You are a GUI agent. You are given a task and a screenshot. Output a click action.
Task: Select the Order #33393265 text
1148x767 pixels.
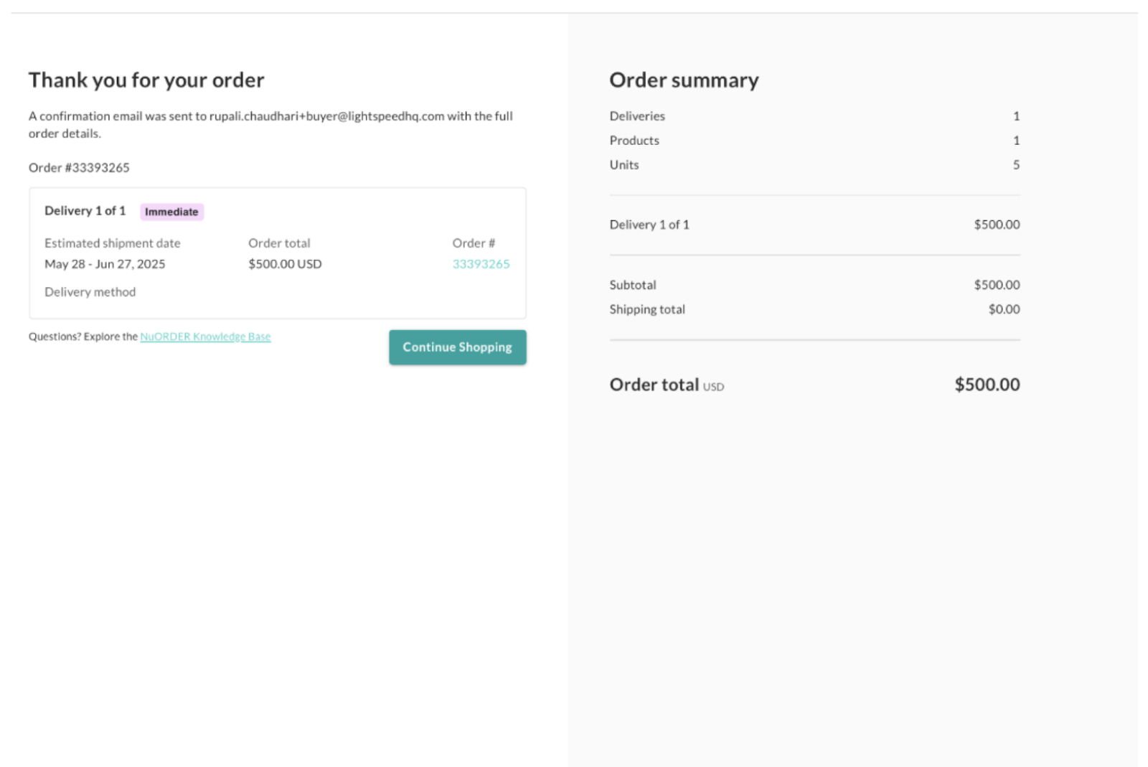78,167
